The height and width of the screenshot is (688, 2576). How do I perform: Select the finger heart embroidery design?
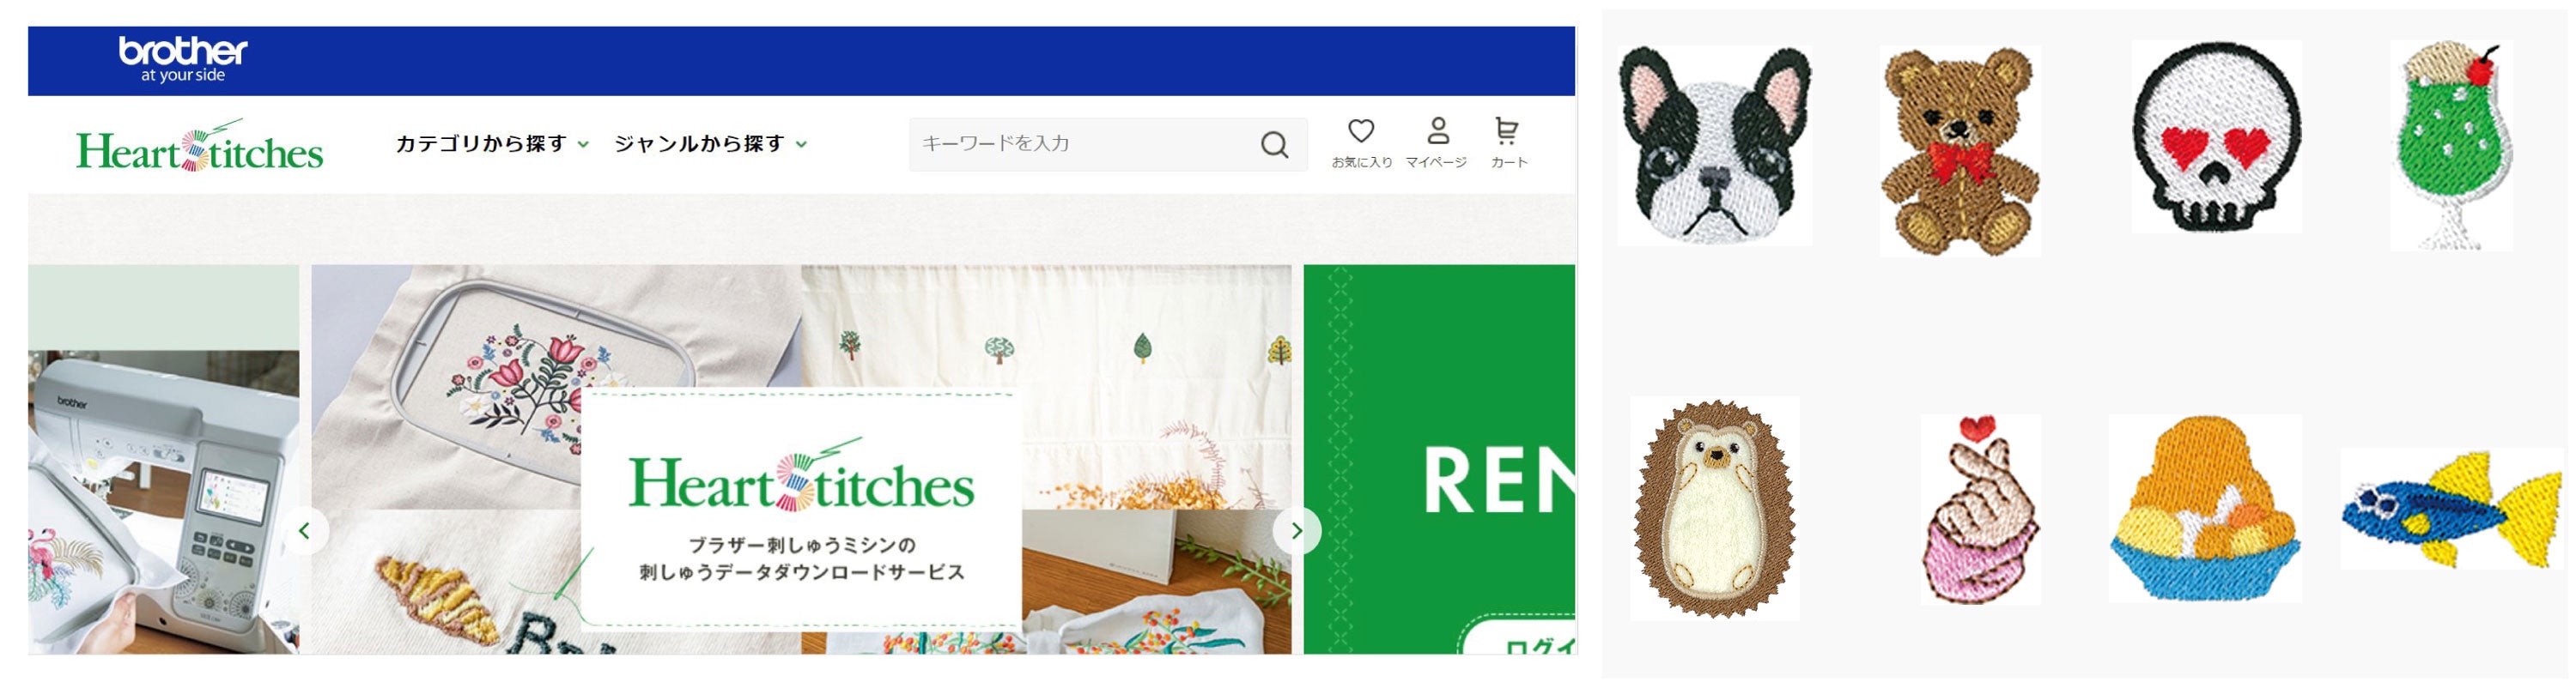coord(1981,510)
